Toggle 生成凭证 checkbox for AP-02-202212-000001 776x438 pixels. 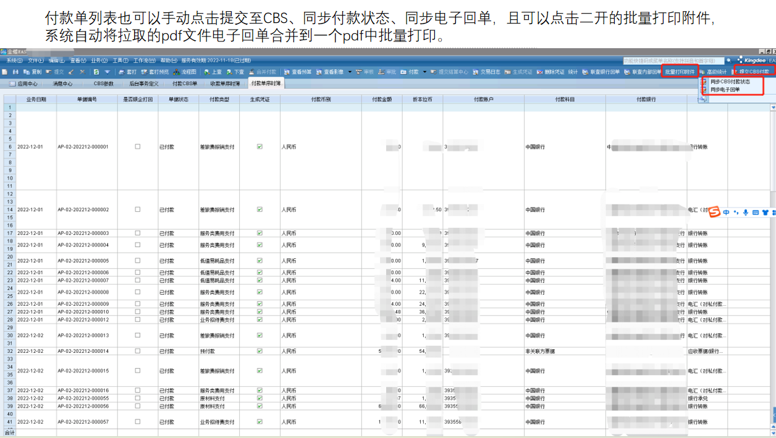coord(259,146)
